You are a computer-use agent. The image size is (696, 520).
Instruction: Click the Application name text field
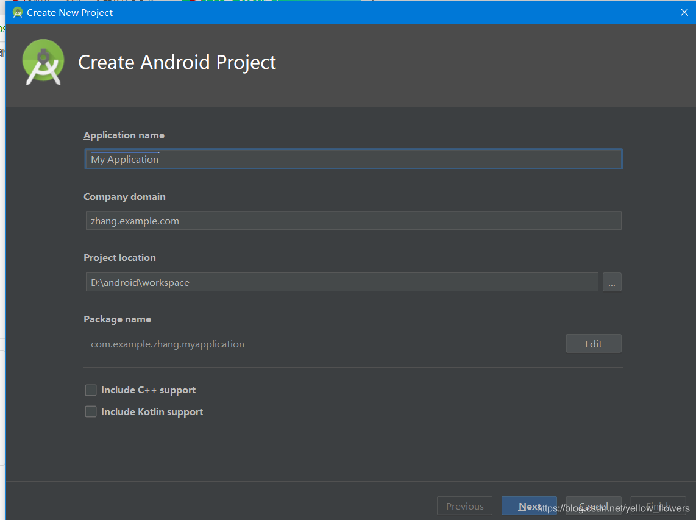(x=353, y=159)
